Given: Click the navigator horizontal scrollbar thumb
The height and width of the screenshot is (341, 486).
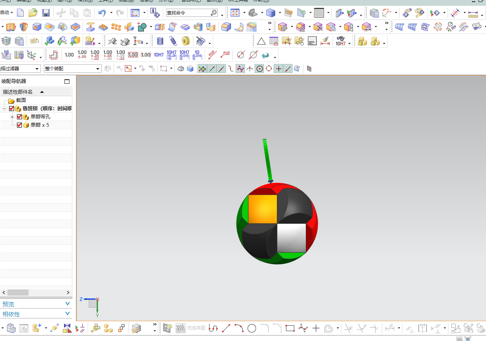Looking at the screenshot, I should pyautogui.click(x=18, y=292).
